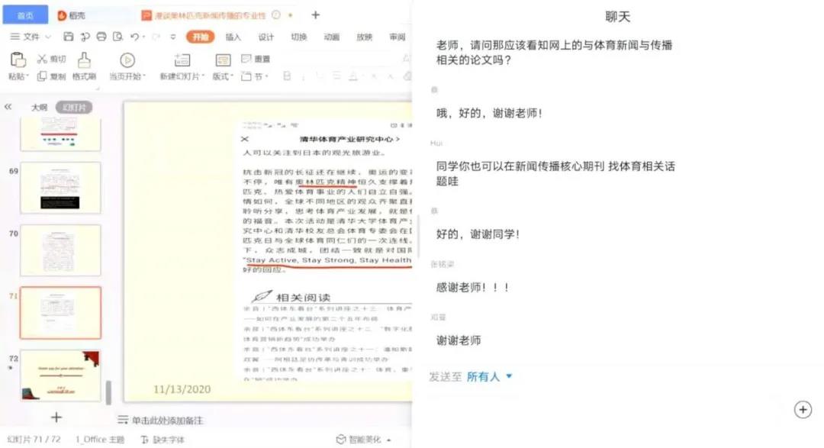Click the Paste (粘贴) clipboard icon
Viewport: 824px width, 448px height.
click(17, 60)
